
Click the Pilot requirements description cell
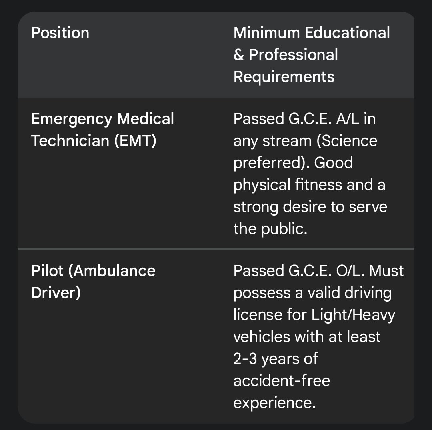(318, 336)
